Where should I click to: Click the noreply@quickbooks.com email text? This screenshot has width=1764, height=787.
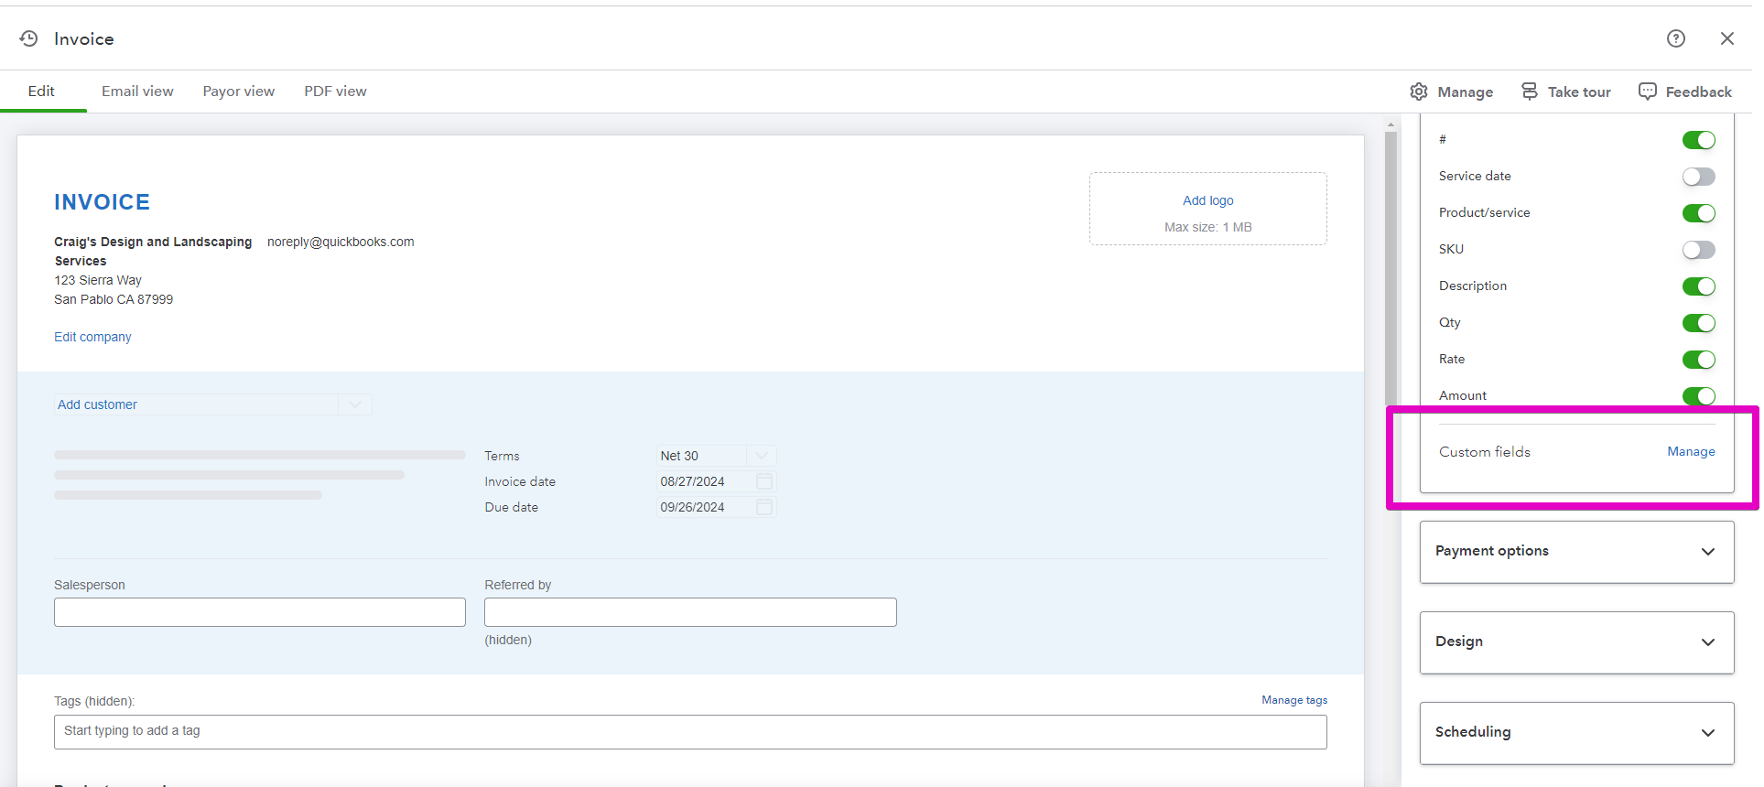[x=341, y=242]
